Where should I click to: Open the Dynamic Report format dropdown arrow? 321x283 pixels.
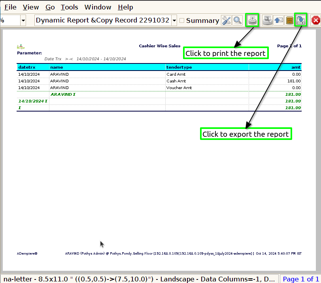point(174,20)
